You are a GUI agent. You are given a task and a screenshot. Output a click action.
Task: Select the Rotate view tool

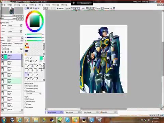tap(31, 61)
